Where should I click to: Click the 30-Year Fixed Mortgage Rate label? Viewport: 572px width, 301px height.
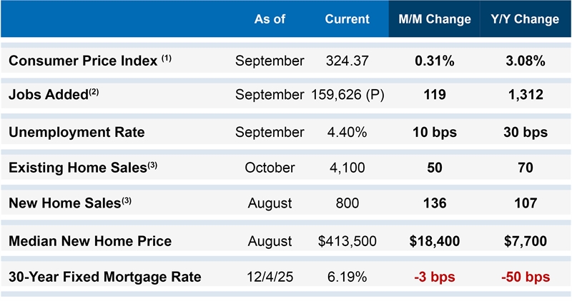105,277
